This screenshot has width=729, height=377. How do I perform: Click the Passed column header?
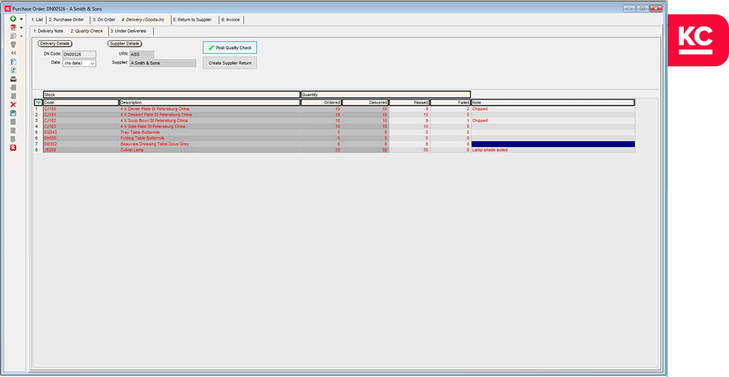[409, 103]
